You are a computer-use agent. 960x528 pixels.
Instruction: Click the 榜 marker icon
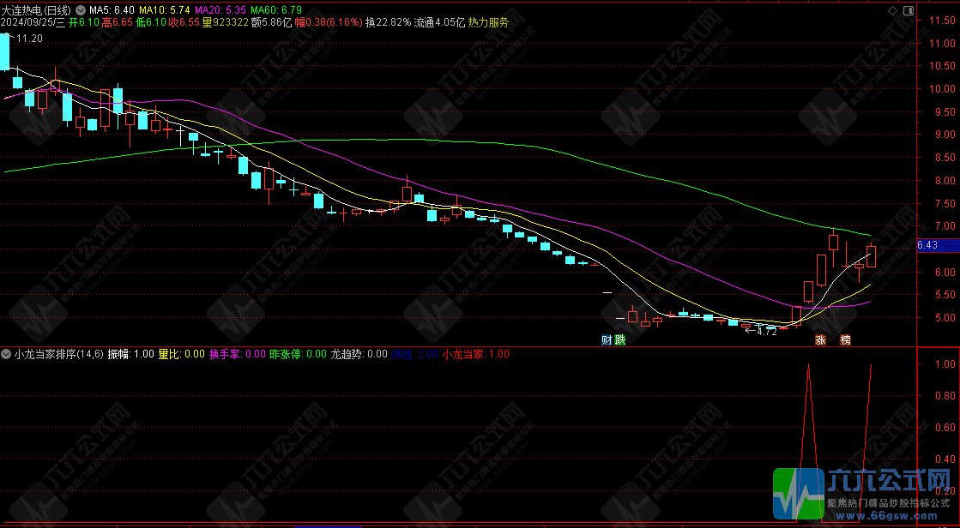(x=846, y=340)
